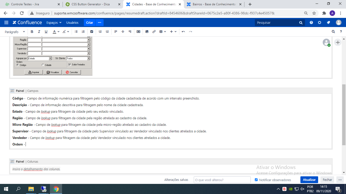Undo the last edit
346x194 pixels.
click(x=183, y=32)
